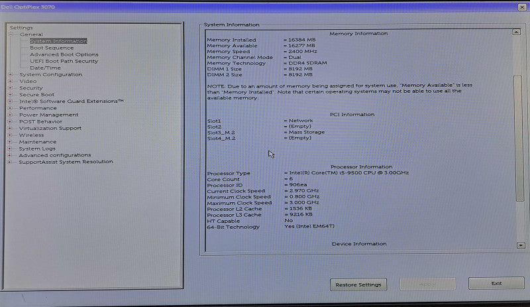Select the General category label
The height and width of the screenshot is (307, 530).
(x=31, y=34)
